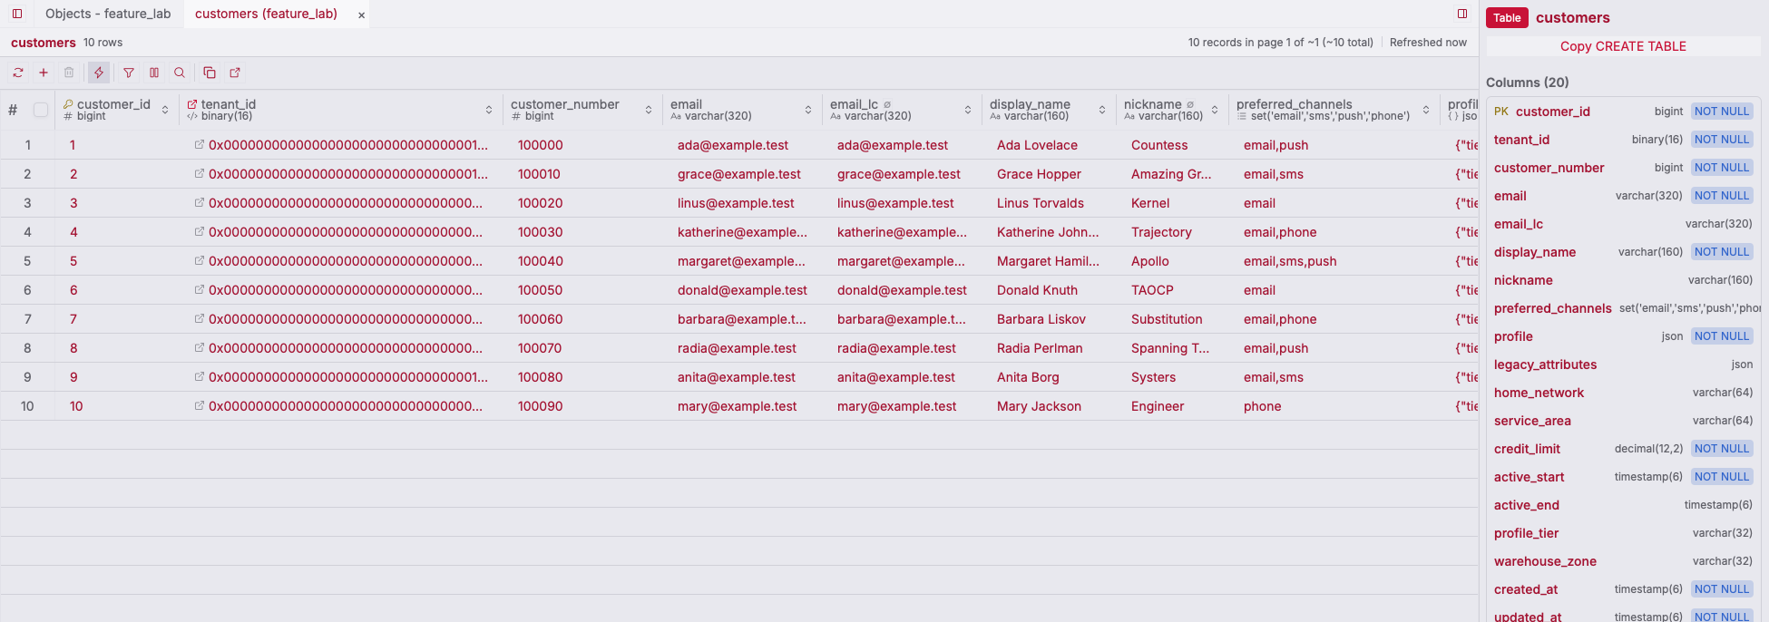Add a new row with plus icon
The image size is (1769, 622).
pos(44,73)
